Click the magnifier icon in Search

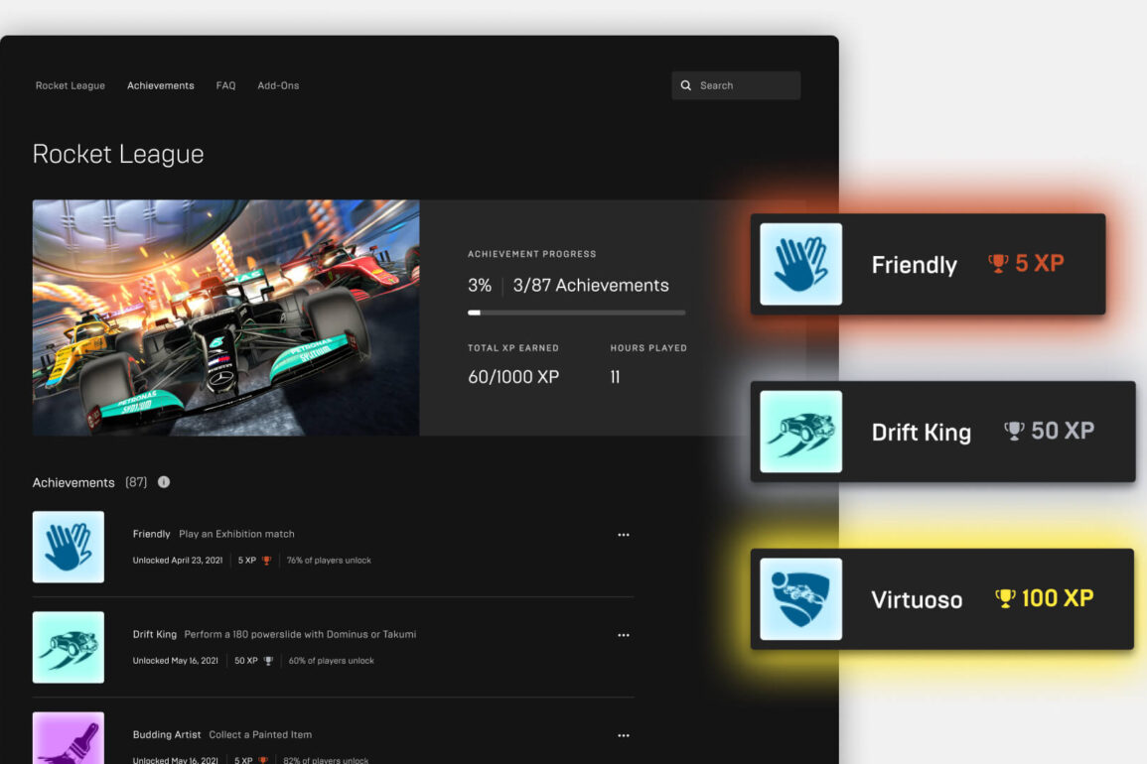coord(686,85)
